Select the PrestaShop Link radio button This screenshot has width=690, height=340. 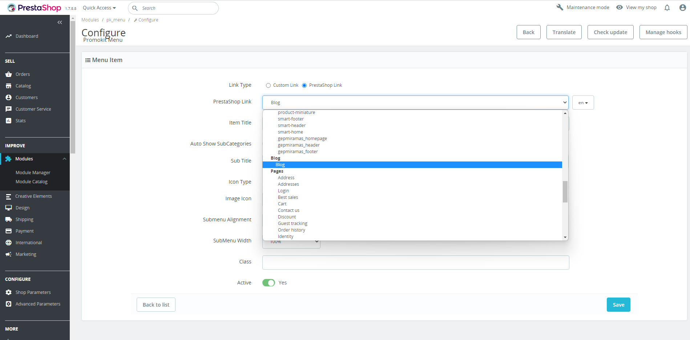[x=304, y=86]
